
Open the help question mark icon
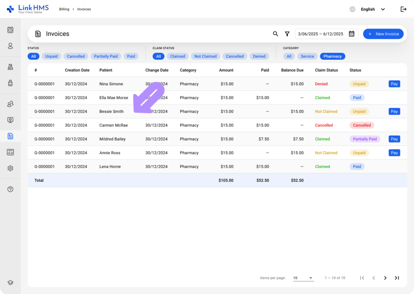pos(10,189)
